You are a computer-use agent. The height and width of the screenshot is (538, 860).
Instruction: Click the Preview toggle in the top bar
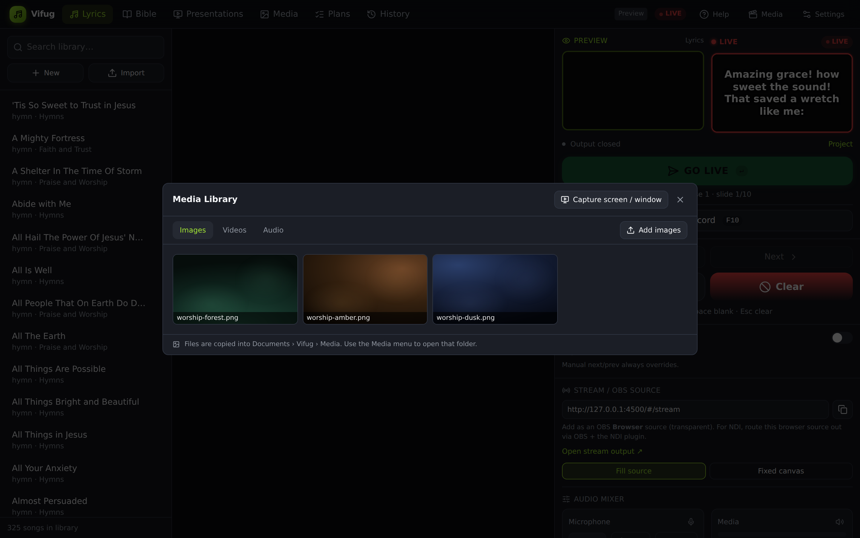pos(631,13)
